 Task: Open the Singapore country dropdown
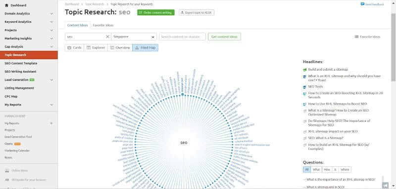[x=134, y=37]
